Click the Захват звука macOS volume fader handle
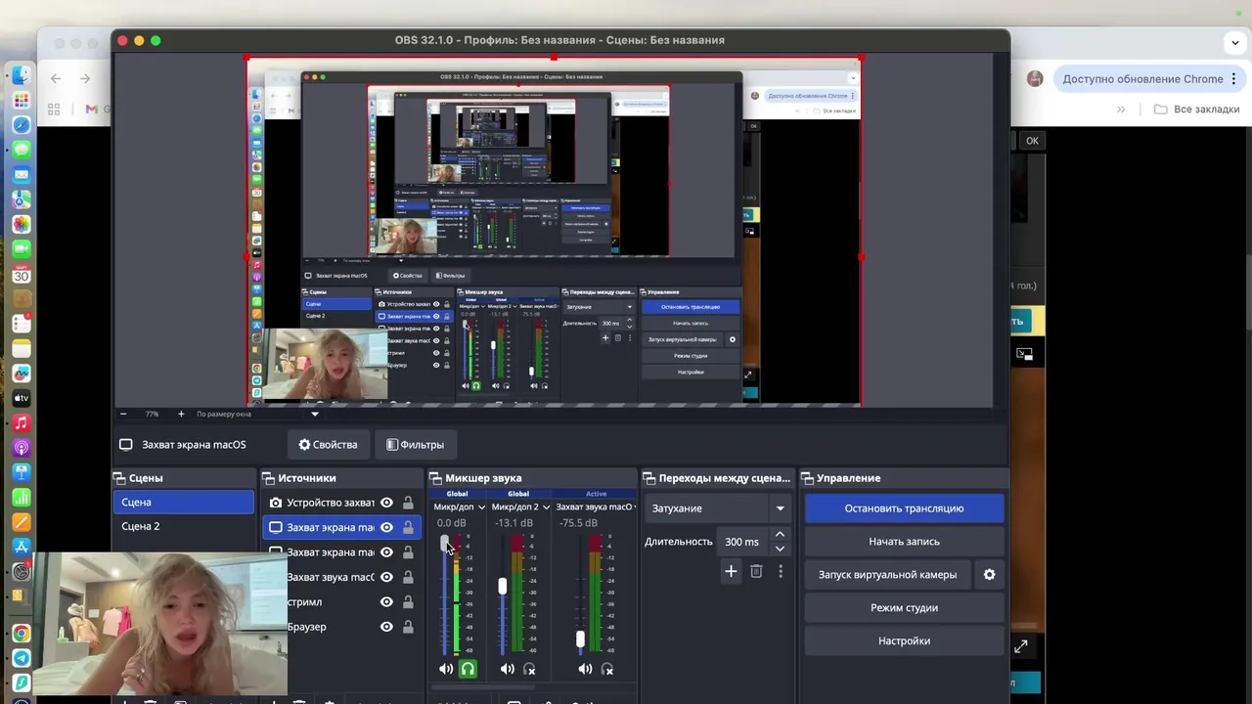Viewport: 1252px width, 704px height. coord(580,639)
